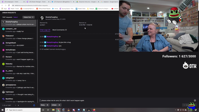This screenshot has width=199, height=112.
Task: Click SloshyFungGuy username in 'id give him a hug' line
Action: (x=52, y=42)
